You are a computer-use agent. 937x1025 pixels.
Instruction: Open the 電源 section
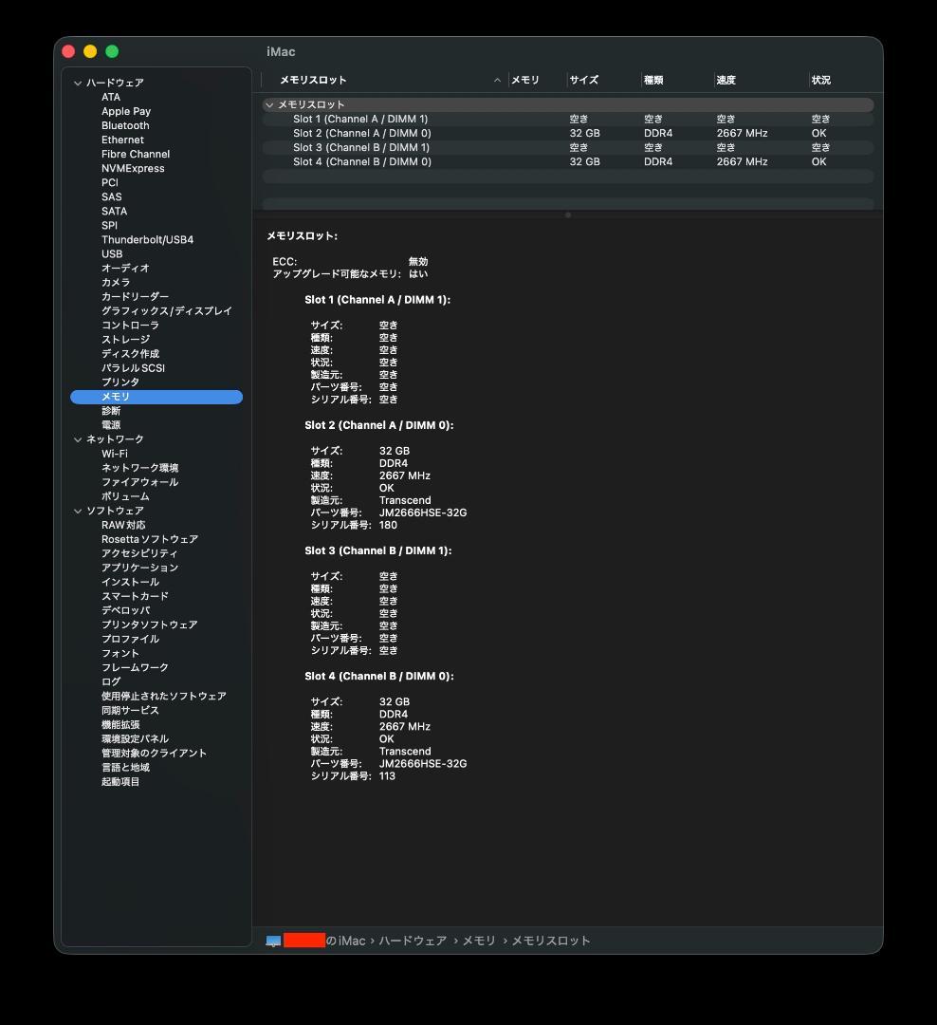click(x=110, y=424)
